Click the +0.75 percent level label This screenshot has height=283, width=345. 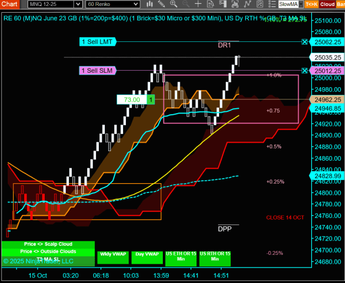pyautogui.click(x=273, y=110)
